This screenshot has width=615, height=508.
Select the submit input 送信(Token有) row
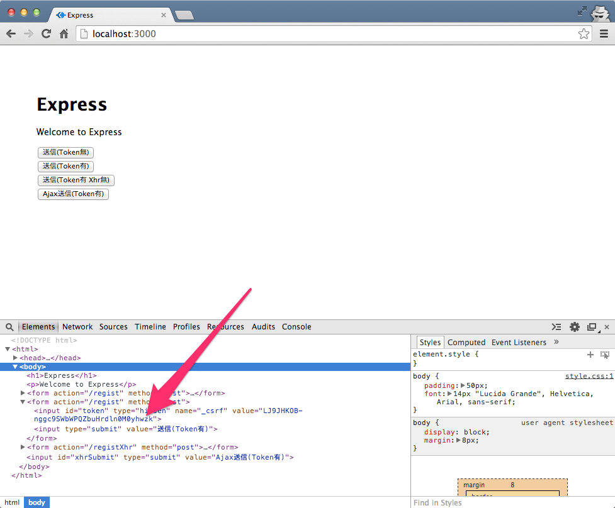click(x=125, y=429)
